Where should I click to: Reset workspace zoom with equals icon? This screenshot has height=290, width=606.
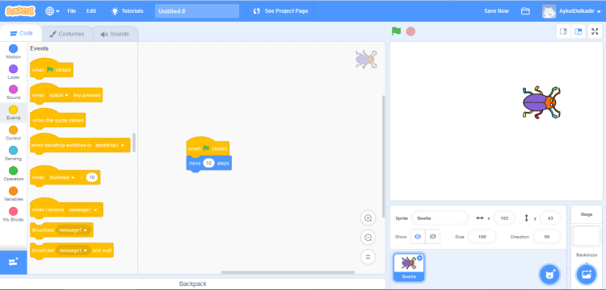368,256
